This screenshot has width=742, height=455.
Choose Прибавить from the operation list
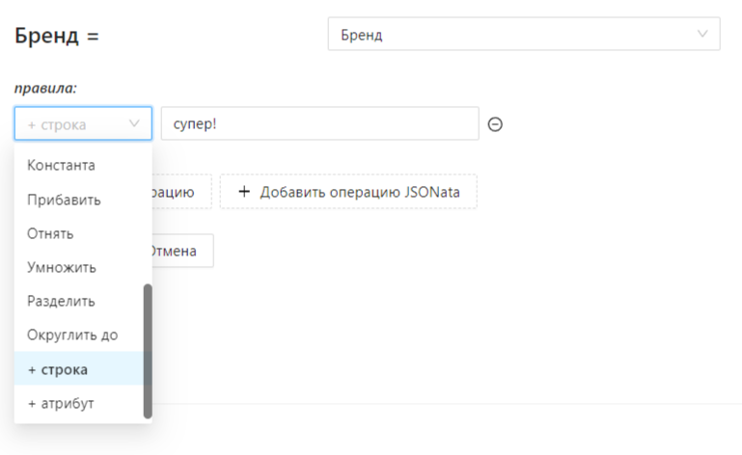pos(64,200)
